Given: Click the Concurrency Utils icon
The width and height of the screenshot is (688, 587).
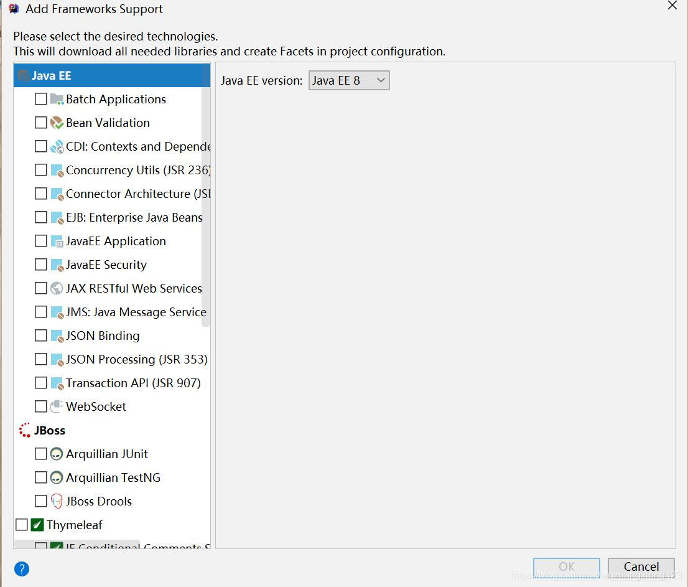Looking at the screenshot, I should point(57,171).
